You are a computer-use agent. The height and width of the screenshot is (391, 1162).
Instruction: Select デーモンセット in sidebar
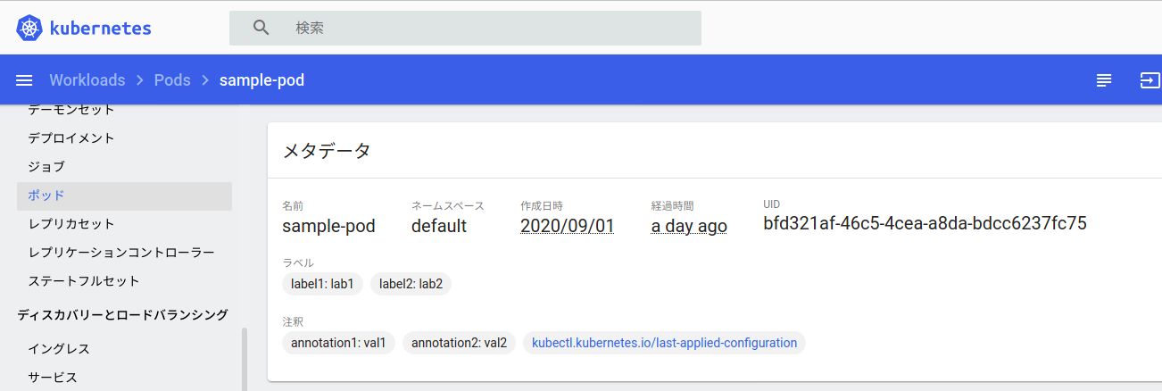click(x=71, y=110)
